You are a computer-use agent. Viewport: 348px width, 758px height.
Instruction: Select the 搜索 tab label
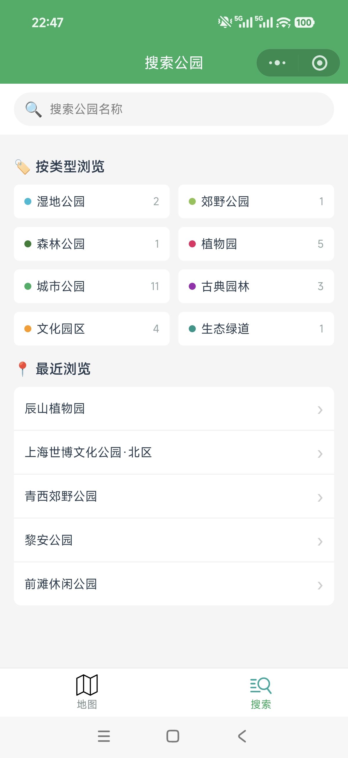pyautogui.click(x=261, y=705)
